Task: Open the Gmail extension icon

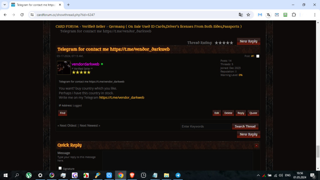Action: [x=260, y=15]
